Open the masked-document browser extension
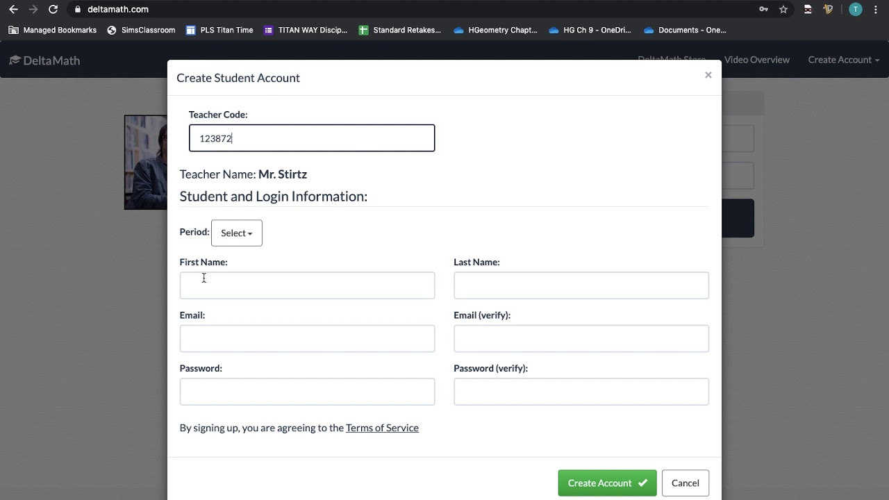Viewport: 889px width, 500px height. [x=808, y=10]
